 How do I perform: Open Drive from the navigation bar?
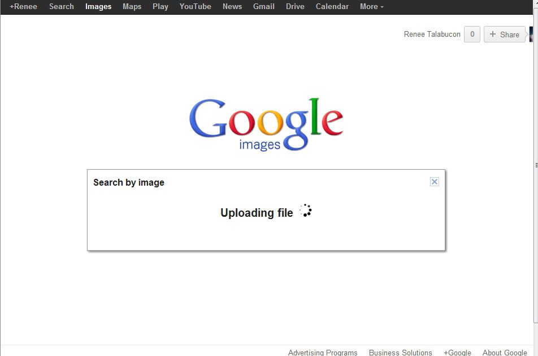[x=295, y=7]
